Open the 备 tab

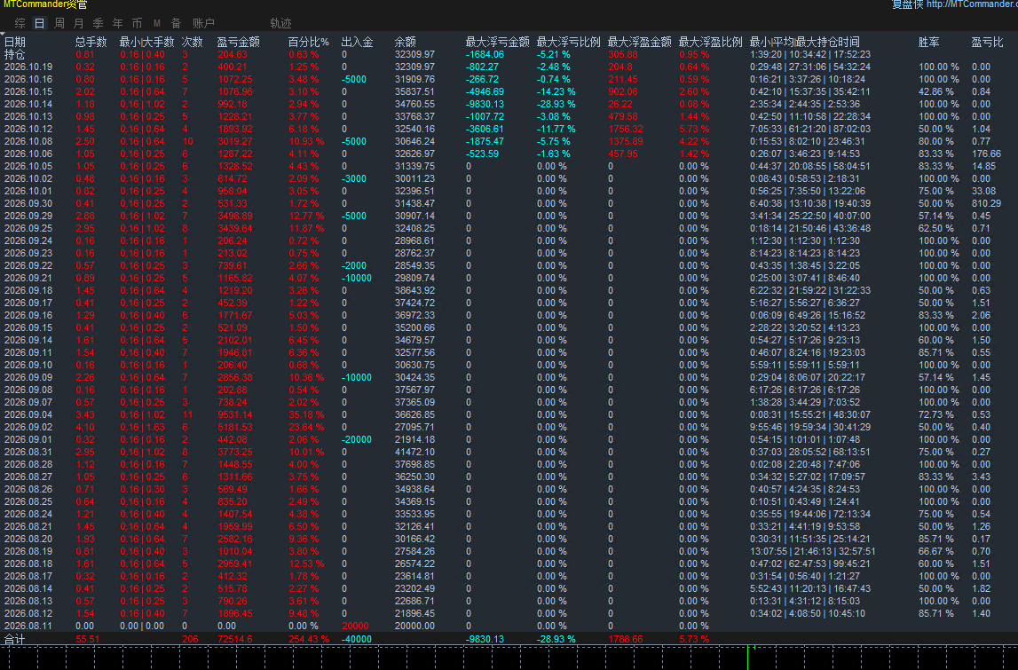[x=176, y=23]
